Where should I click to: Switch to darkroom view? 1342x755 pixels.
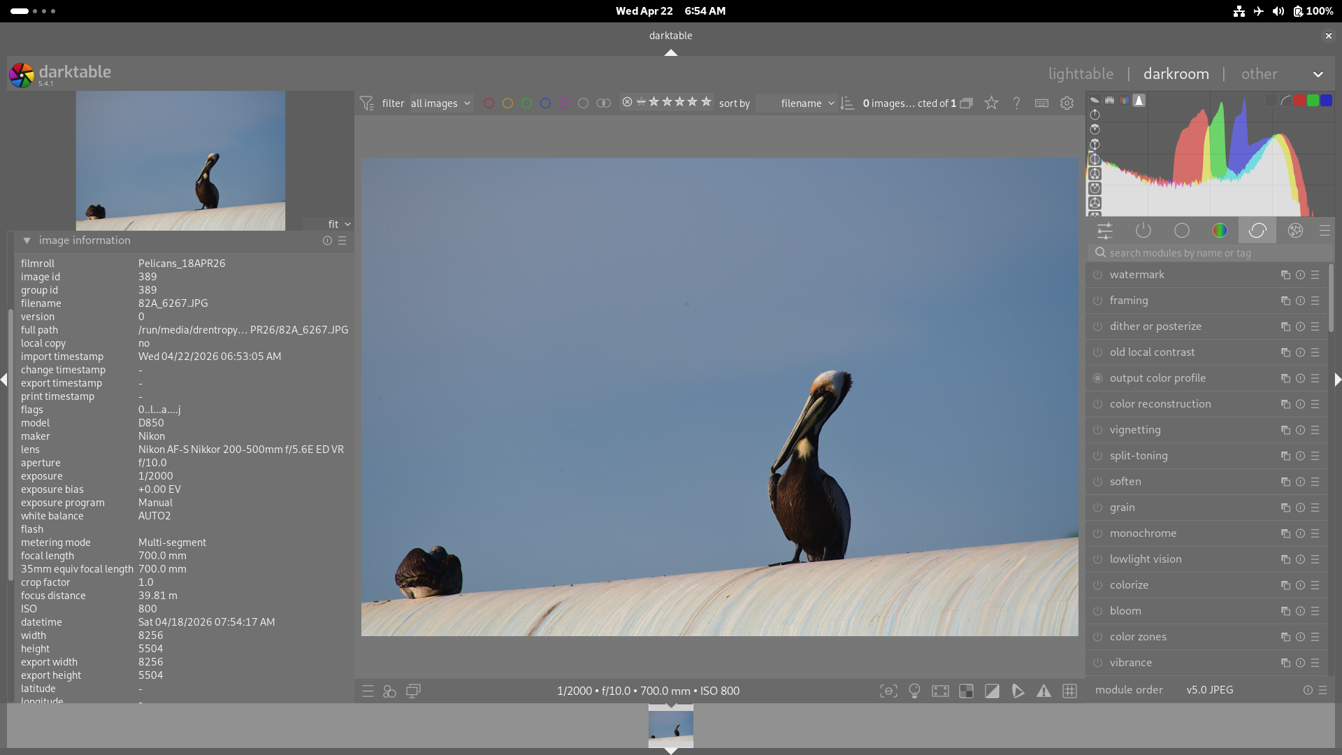click(1176, 73)
